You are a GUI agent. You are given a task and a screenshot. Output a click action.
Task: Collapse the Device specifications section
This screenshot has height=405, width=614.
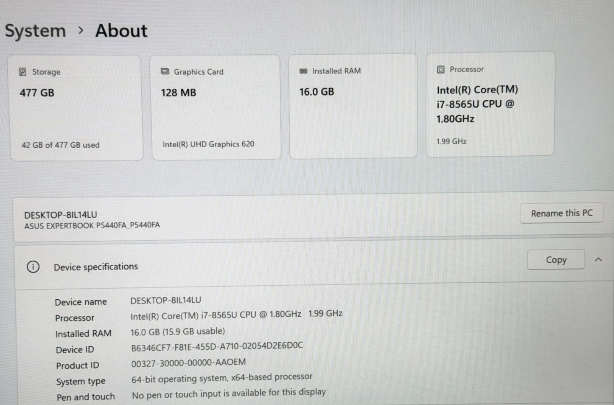click(598, 259)
